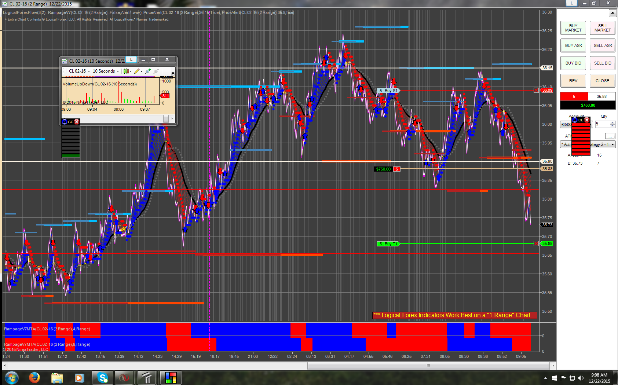Image resolution: width=618 pixels, height=385 pixels.
Task: Click the Buy S1 order tag
Action: click(x=388, y=91)
